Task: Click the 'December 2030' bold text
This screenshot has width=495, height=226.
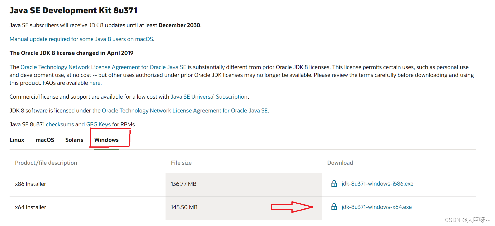Action: tap(179, 25)
